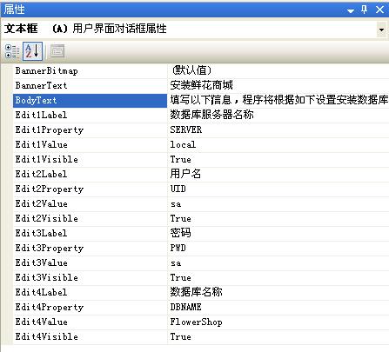Image resolution: width=389 pixels, height=352 pixels.
Task: Select the Edit2Value property name
Action: 90,203
